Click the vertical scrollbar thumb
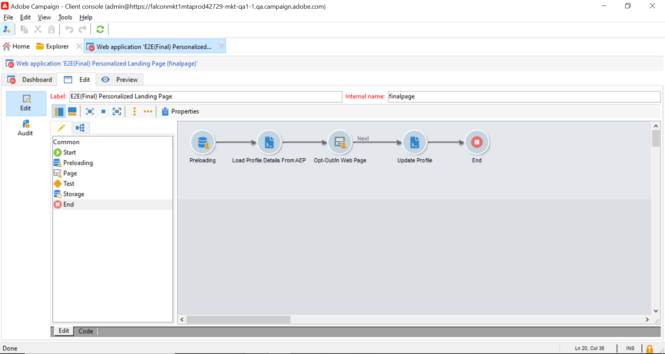Screen dimensions: 665x354 656,139
